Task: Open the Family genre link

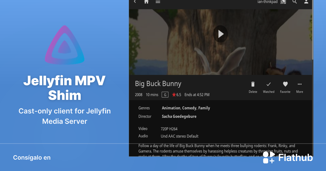Action: point(204,108)
